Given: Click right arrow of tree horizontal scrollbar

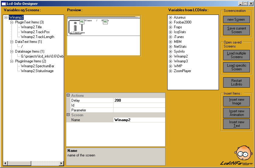Looking at the screenshot, I should point(61,163).
